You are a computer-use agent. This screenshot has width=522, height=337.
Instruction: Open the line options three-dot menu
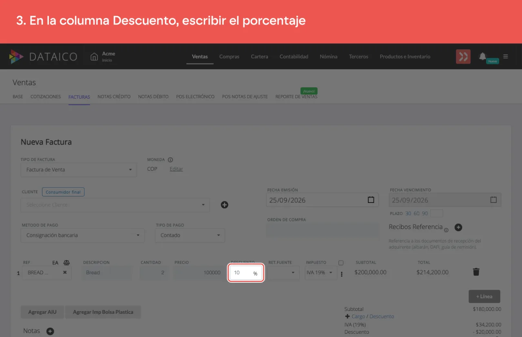(x=342, y=274)
